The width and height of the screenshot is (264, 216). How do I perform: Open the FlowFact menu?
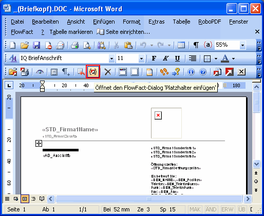pyautogui.click(x=22, y=32)
